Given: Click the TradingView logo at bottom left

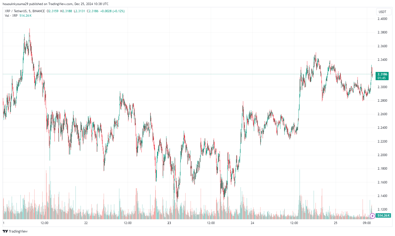Looking at the screenshot, I should click(x=15, y=231).
